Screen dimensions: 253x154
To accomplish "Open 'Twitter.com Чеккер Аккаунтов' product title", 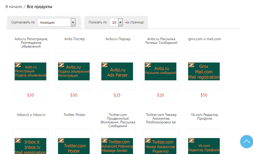I will [x=161, y=118].
